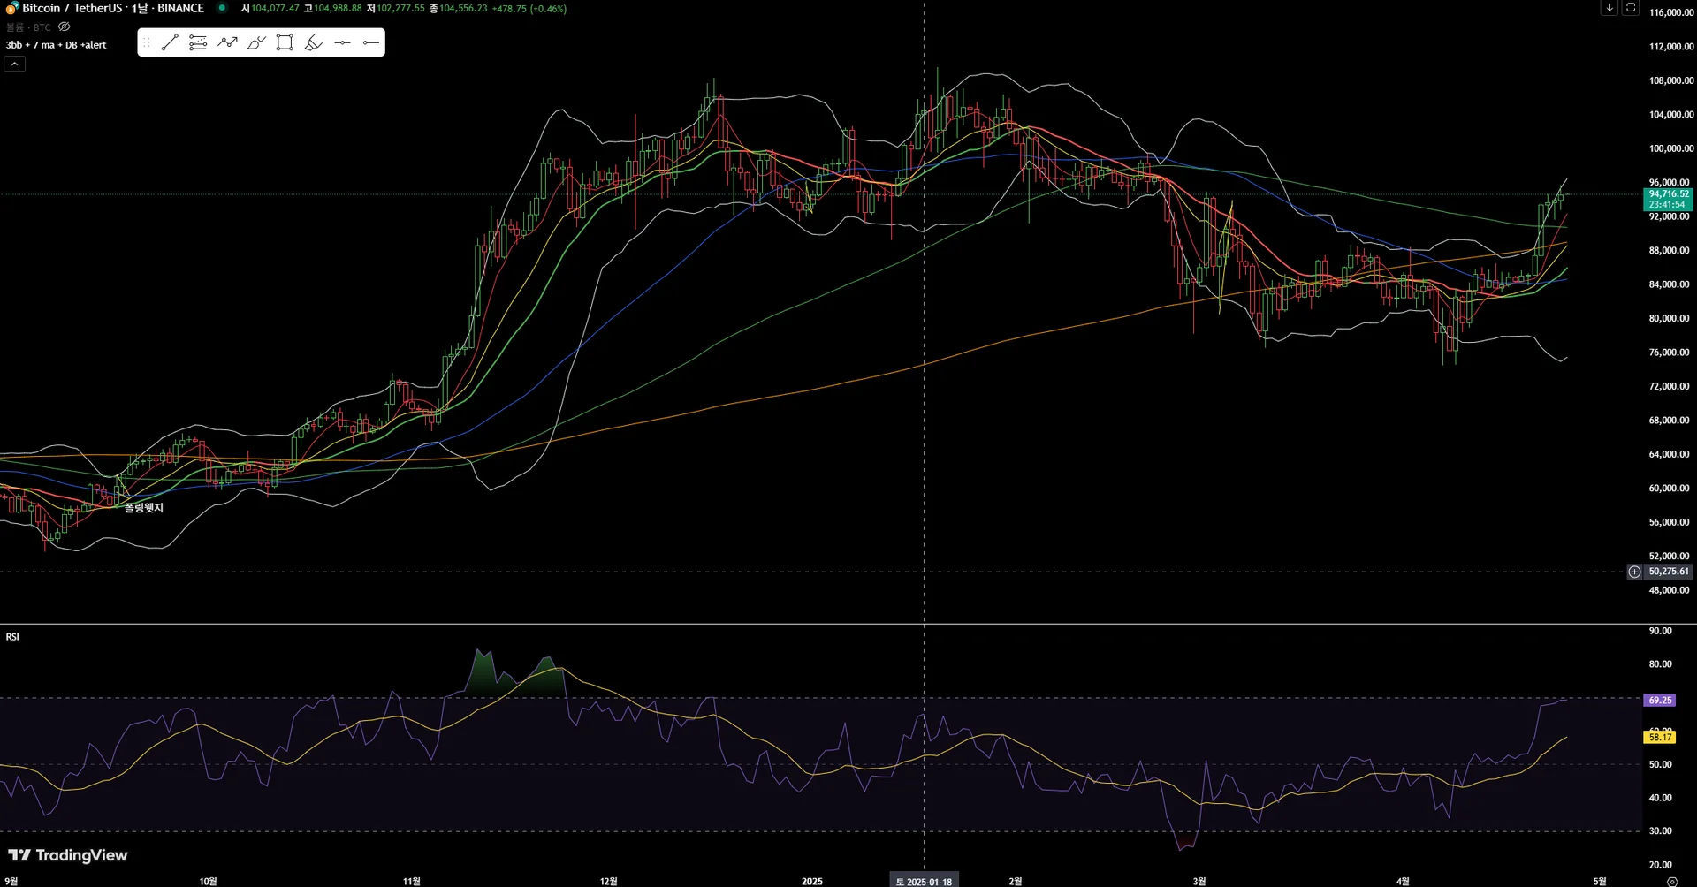
Task: Click the fullscreen frame button top right
Action: (x=1631, y=7)
